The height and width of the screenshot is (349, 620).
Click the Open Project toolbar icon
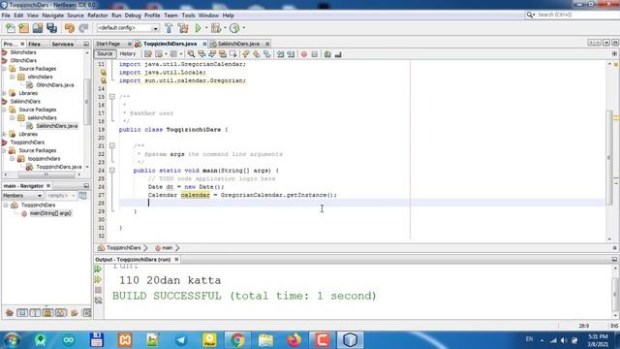coord(38,28)
